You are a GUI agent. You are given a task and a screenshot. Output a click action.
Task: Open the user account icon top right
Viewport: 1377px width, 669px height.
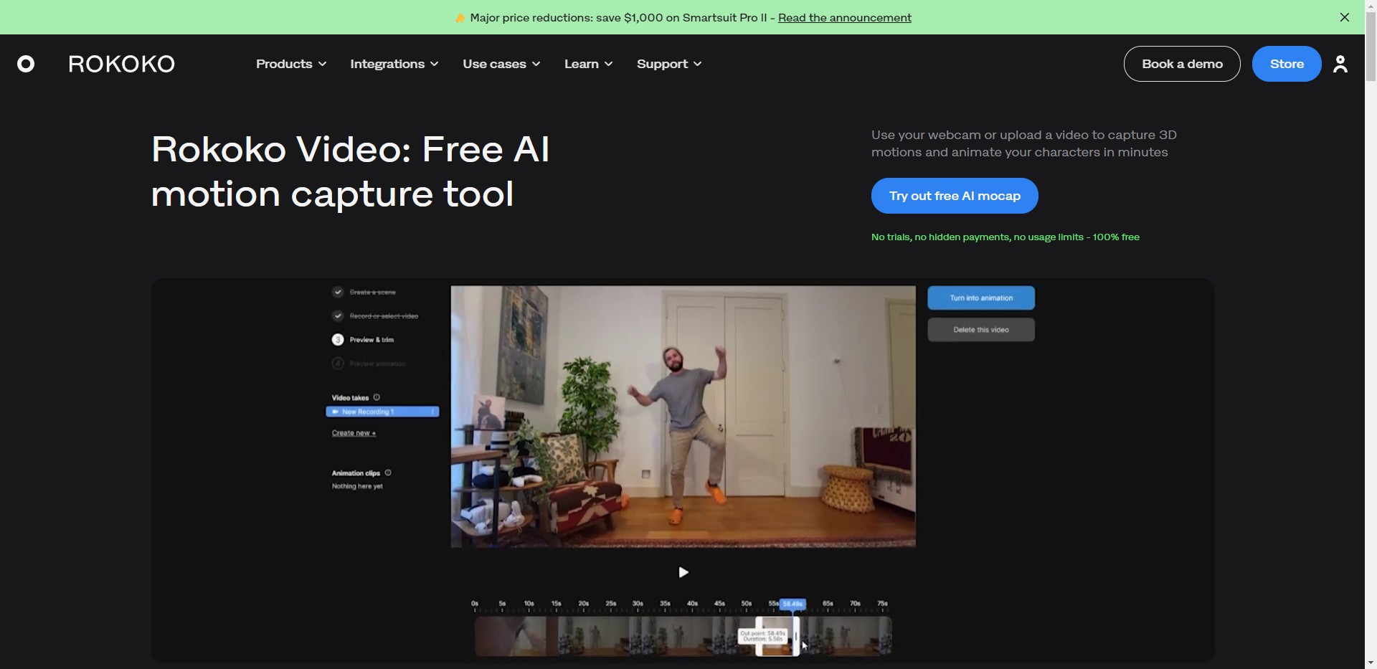pos(1340,64)
